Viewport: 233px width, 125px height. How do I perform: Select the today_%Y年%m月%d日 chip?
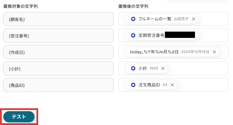[154, 52]
